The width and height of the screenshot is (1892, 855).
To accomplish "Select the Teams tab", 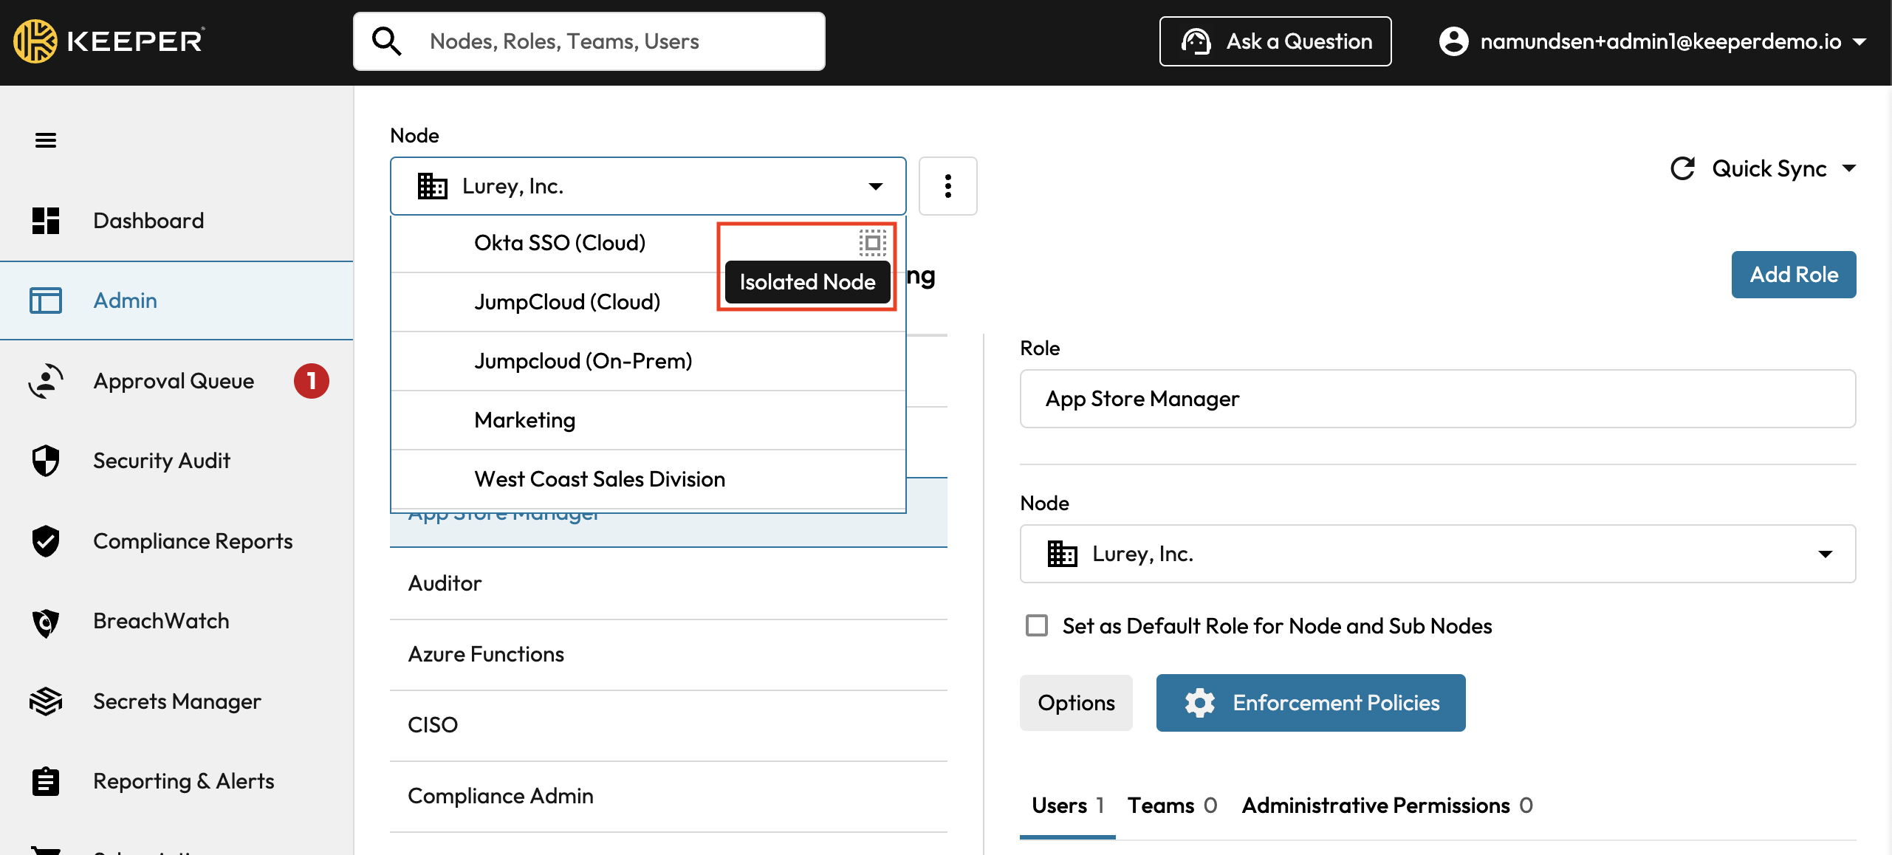I will (x=1172, y=806).
